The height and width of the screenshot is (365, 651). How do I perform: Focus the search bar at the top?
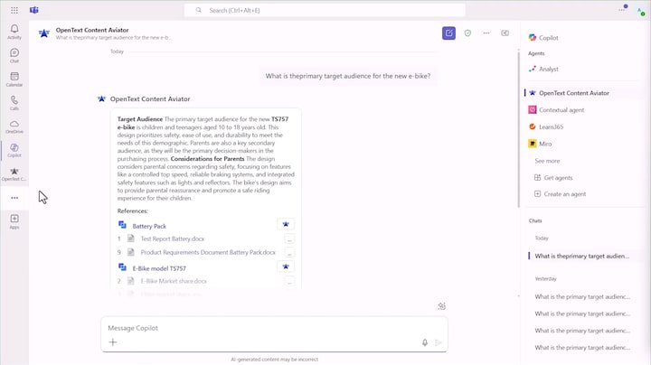(x=325, y=10)
